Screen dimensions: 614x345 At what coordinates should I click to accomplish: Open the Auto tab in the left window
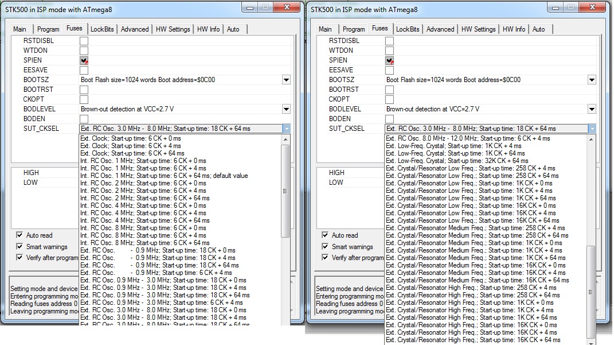click(x=233, y=29)
